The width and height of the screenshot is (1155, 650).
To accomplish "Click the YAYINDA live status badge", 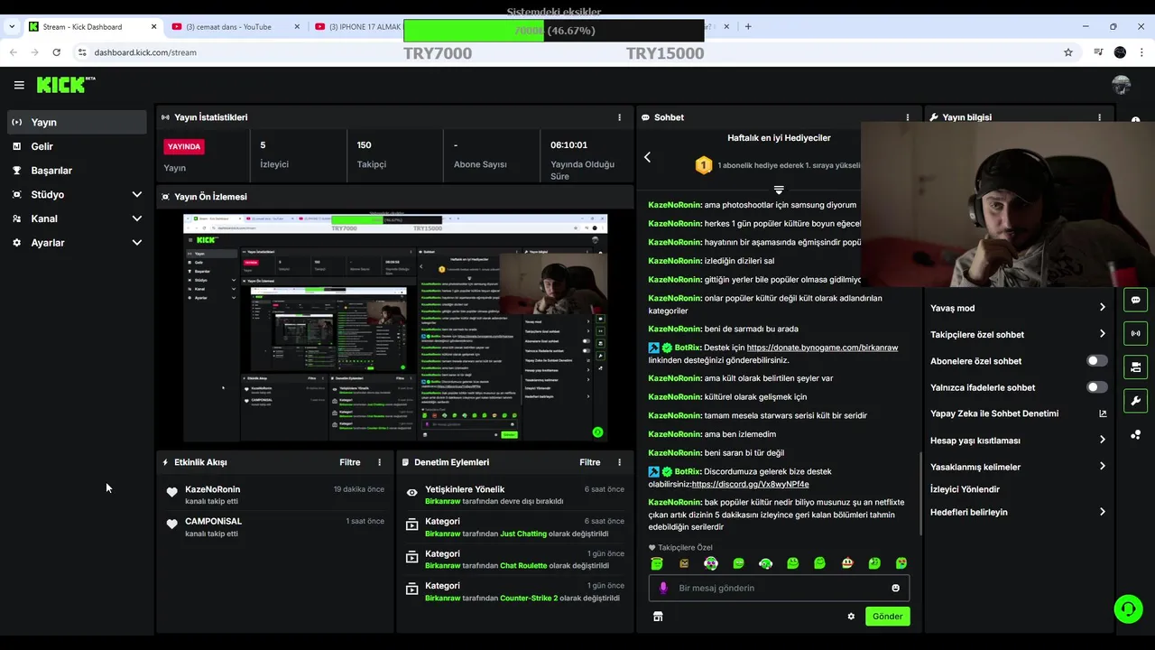I will click(184, 146).
